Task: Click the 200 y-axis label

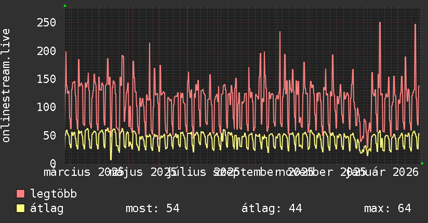Action: click(x=46, y=51)
